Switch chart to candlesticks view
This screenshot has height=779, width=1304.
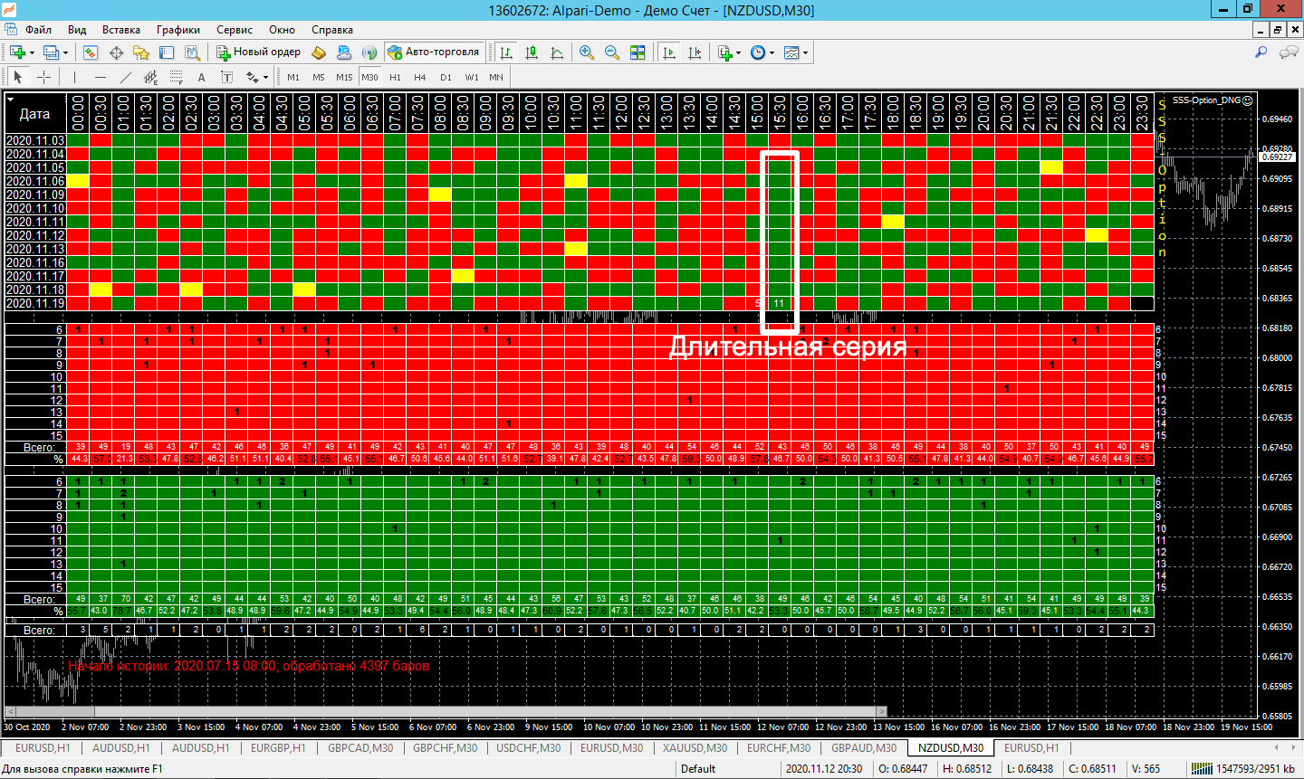pyautogui.click(x=532, y=52)
